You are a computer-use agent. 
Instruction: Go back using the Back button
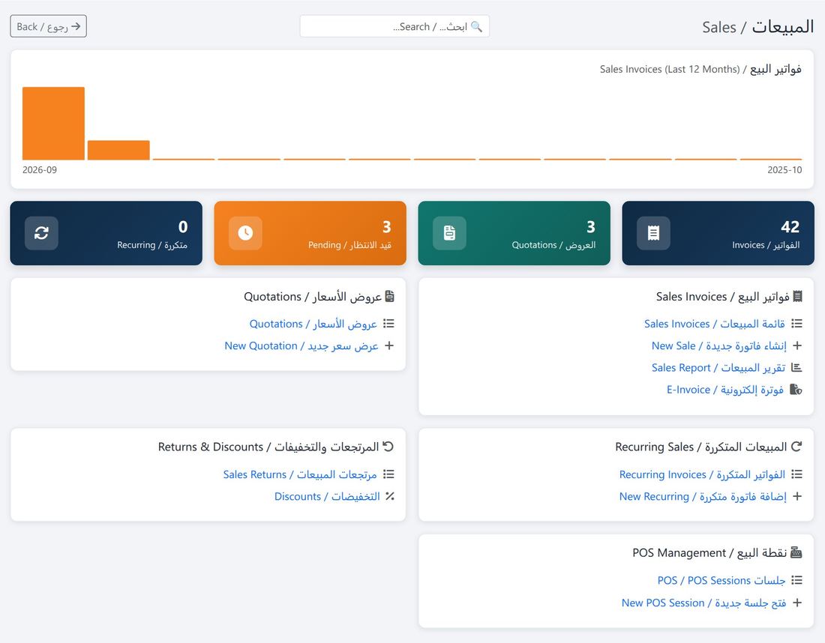49,26
